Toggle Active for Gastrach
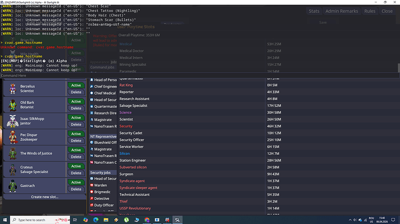This screenshot has height=224, width=400. pos(76,182)
